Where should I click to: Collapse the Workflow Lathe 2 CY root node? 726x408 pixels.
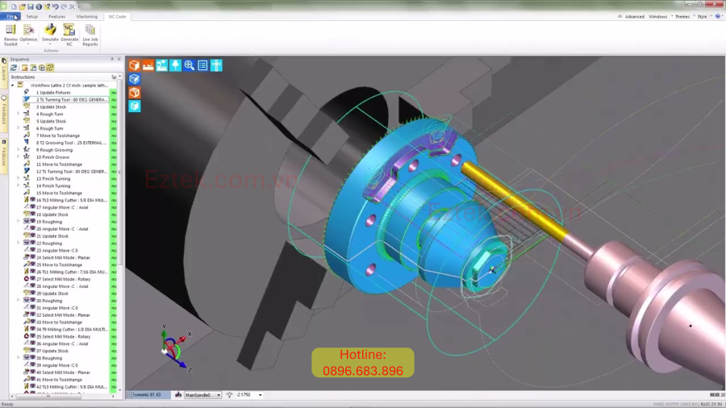13,85
